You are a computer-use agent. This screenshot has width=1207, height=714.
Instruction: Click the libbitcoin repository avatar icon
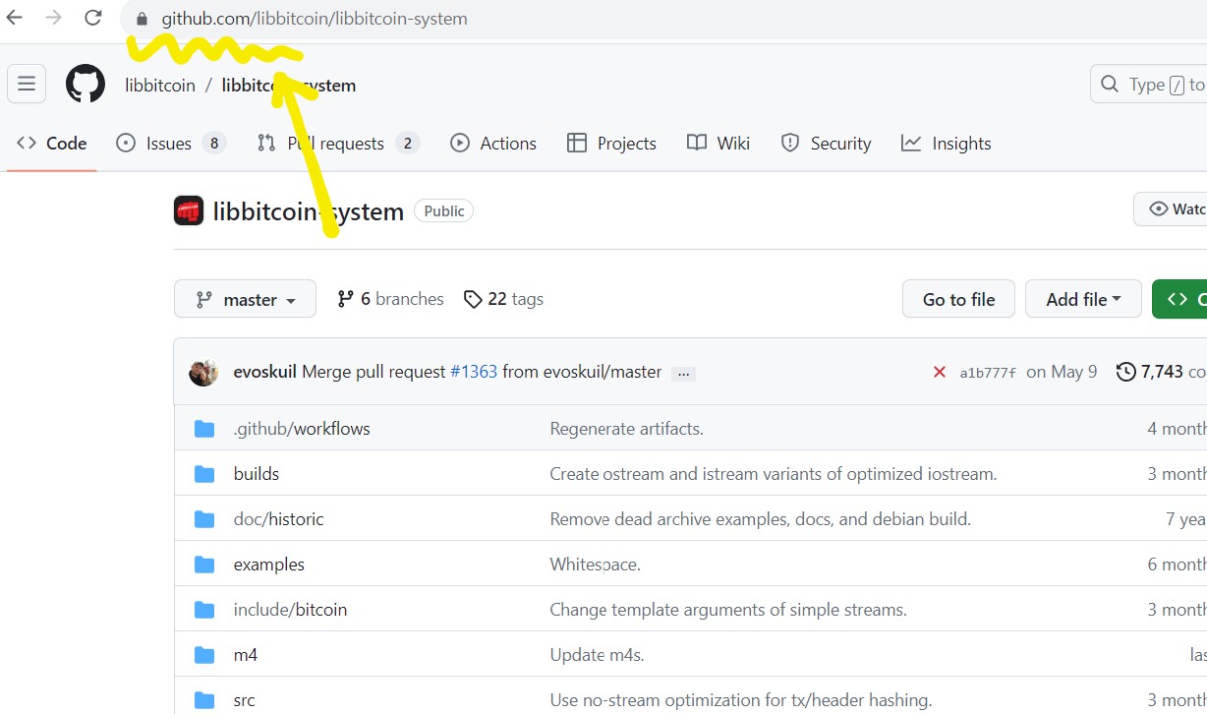189,210
